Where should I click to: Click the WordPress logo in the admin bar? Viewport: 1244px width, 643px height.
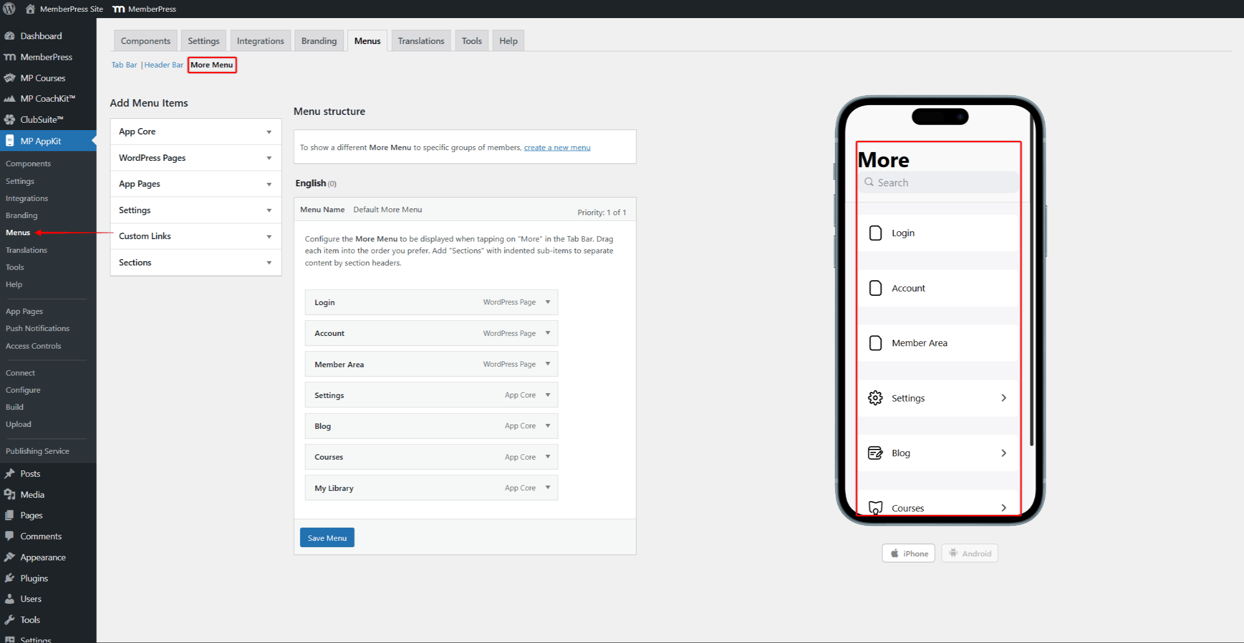(x=9, y=8)
